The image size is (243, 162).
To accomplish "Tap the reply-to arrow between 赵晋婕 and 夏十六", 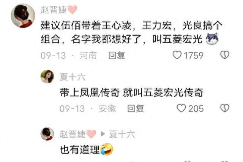I will click(x=103, y=134).
